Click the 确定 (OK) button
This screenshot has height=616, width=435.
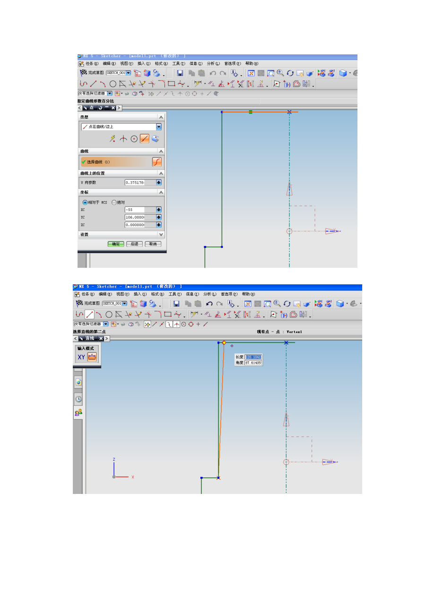[116, 244]
